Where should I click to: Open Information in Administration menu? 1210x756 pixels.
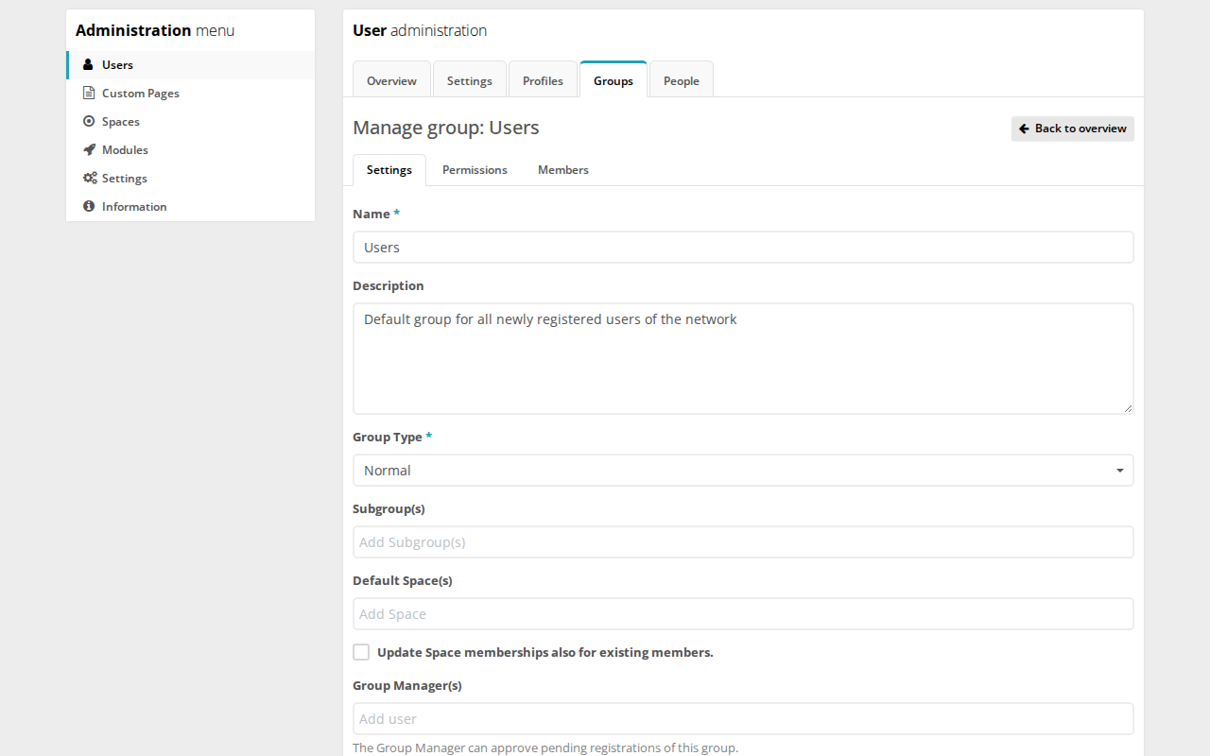point(190,207)
